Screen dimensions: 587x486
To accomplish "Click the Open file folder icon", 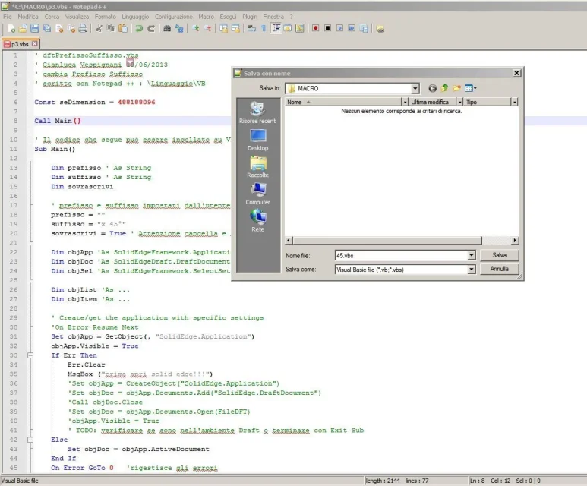I will 23,28.
